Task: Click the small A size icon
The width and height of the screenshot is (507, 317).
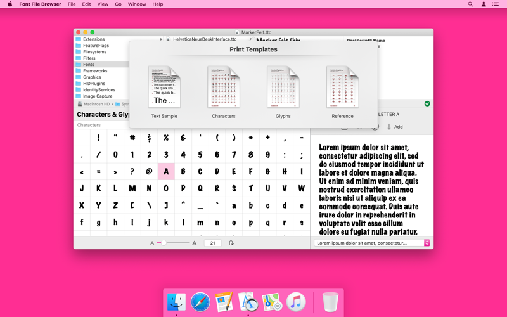Action: [x=152, y=243]
